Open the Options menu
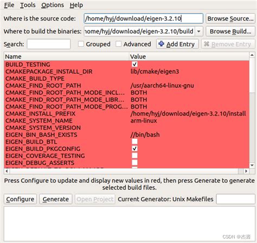Image resolution: width=257 pixels, height=243 pixels. click(x=53, y=5)
